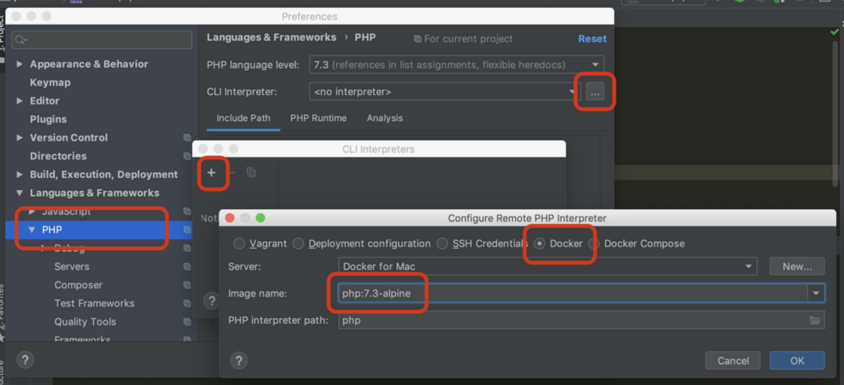Click the plus icon to add interpreter

211,173
